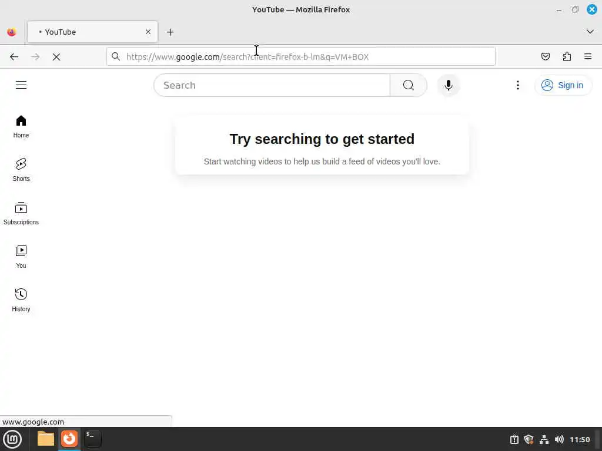
Task: Open network connections tray icon
Action: tap(544, 439)
